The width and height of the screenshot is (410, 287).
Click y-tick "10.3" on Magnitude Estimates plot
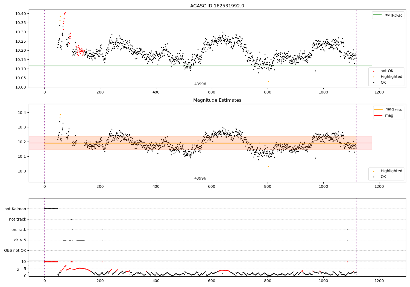22,127
